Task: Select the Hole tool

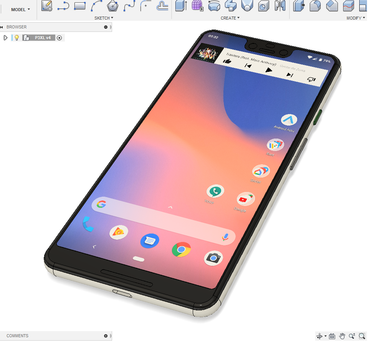Action: (263, 6)
